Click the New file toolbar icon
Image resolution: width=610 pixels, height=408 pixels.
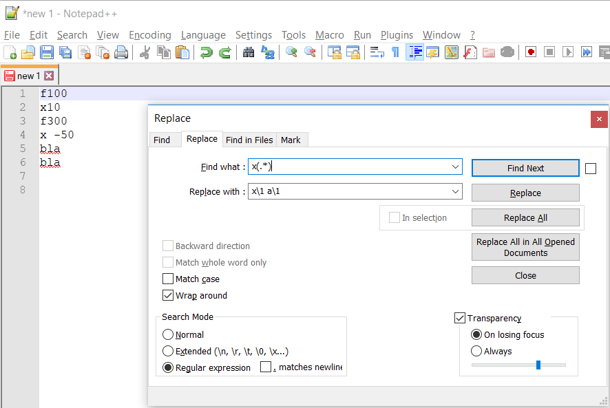[x=10, y=52]
